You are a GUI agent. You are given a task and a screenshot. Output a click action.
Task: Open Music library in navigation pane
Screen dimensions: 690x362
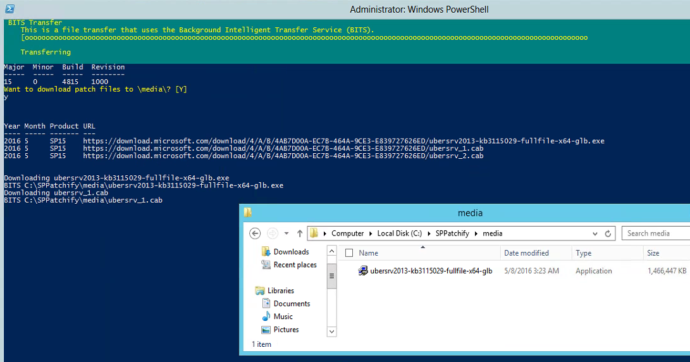click(x=283, y=316)
